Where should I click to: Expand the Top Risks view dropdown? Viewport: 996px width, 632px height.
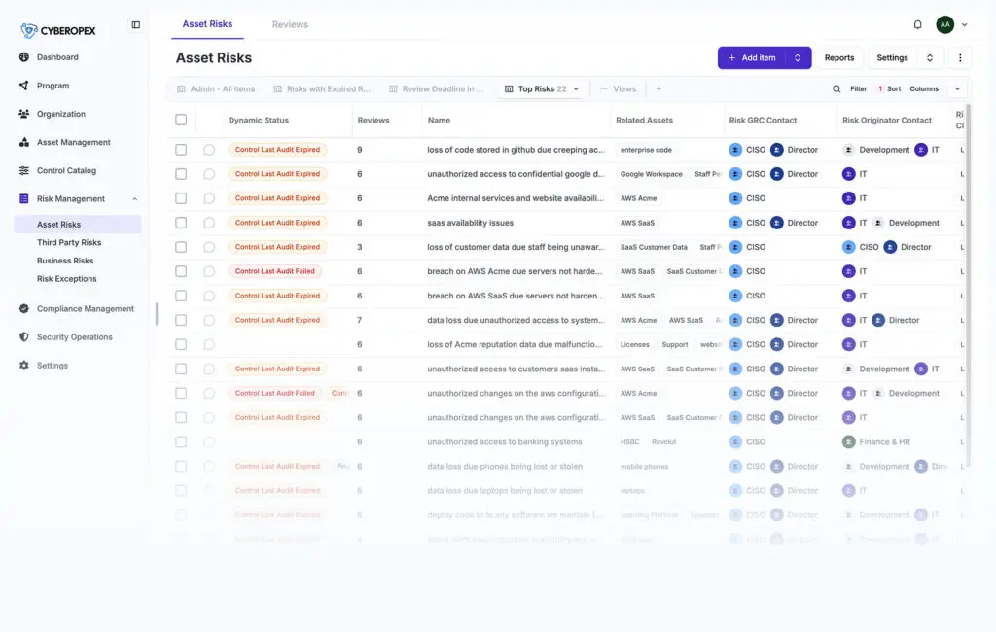pos(576,88)
